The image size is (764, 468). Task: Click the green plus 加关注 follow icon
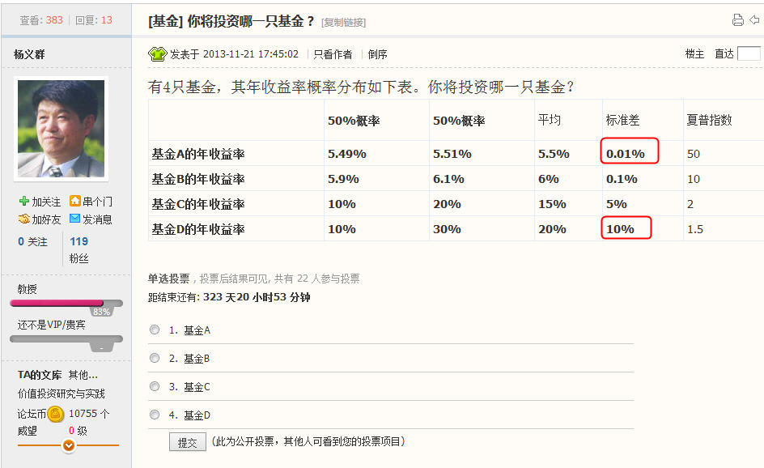(24, 202)
